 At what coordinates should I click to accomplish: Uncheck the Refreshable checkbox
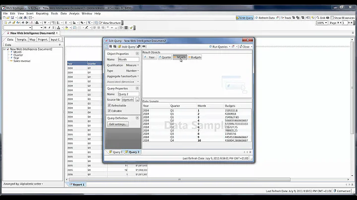coord(109,105)
